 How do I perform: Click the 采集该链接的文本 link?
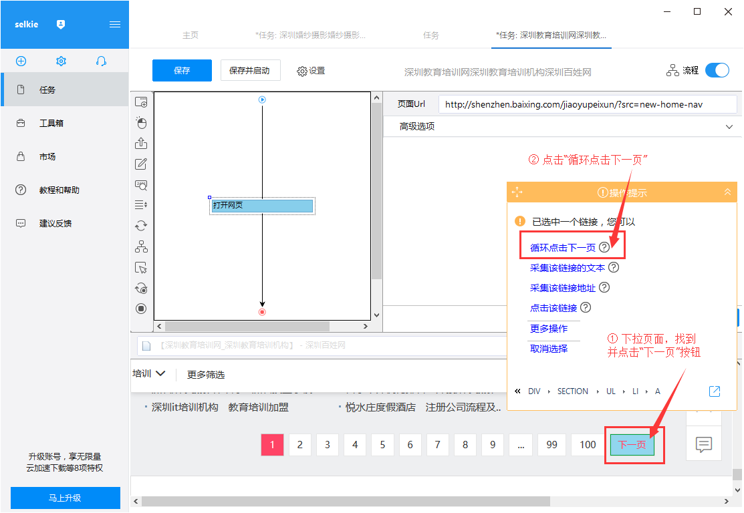click(567, 268)
